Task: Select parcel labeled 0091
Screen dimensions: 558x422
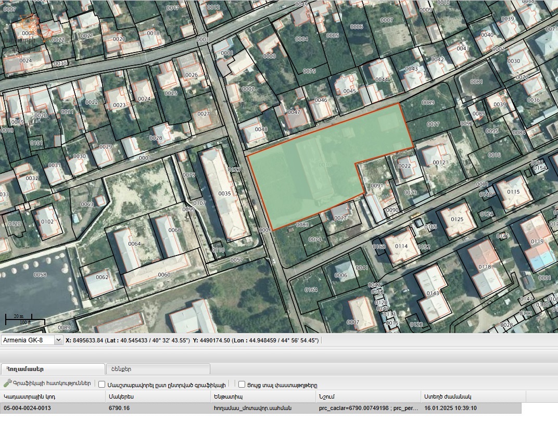Action: coord(377,186)
